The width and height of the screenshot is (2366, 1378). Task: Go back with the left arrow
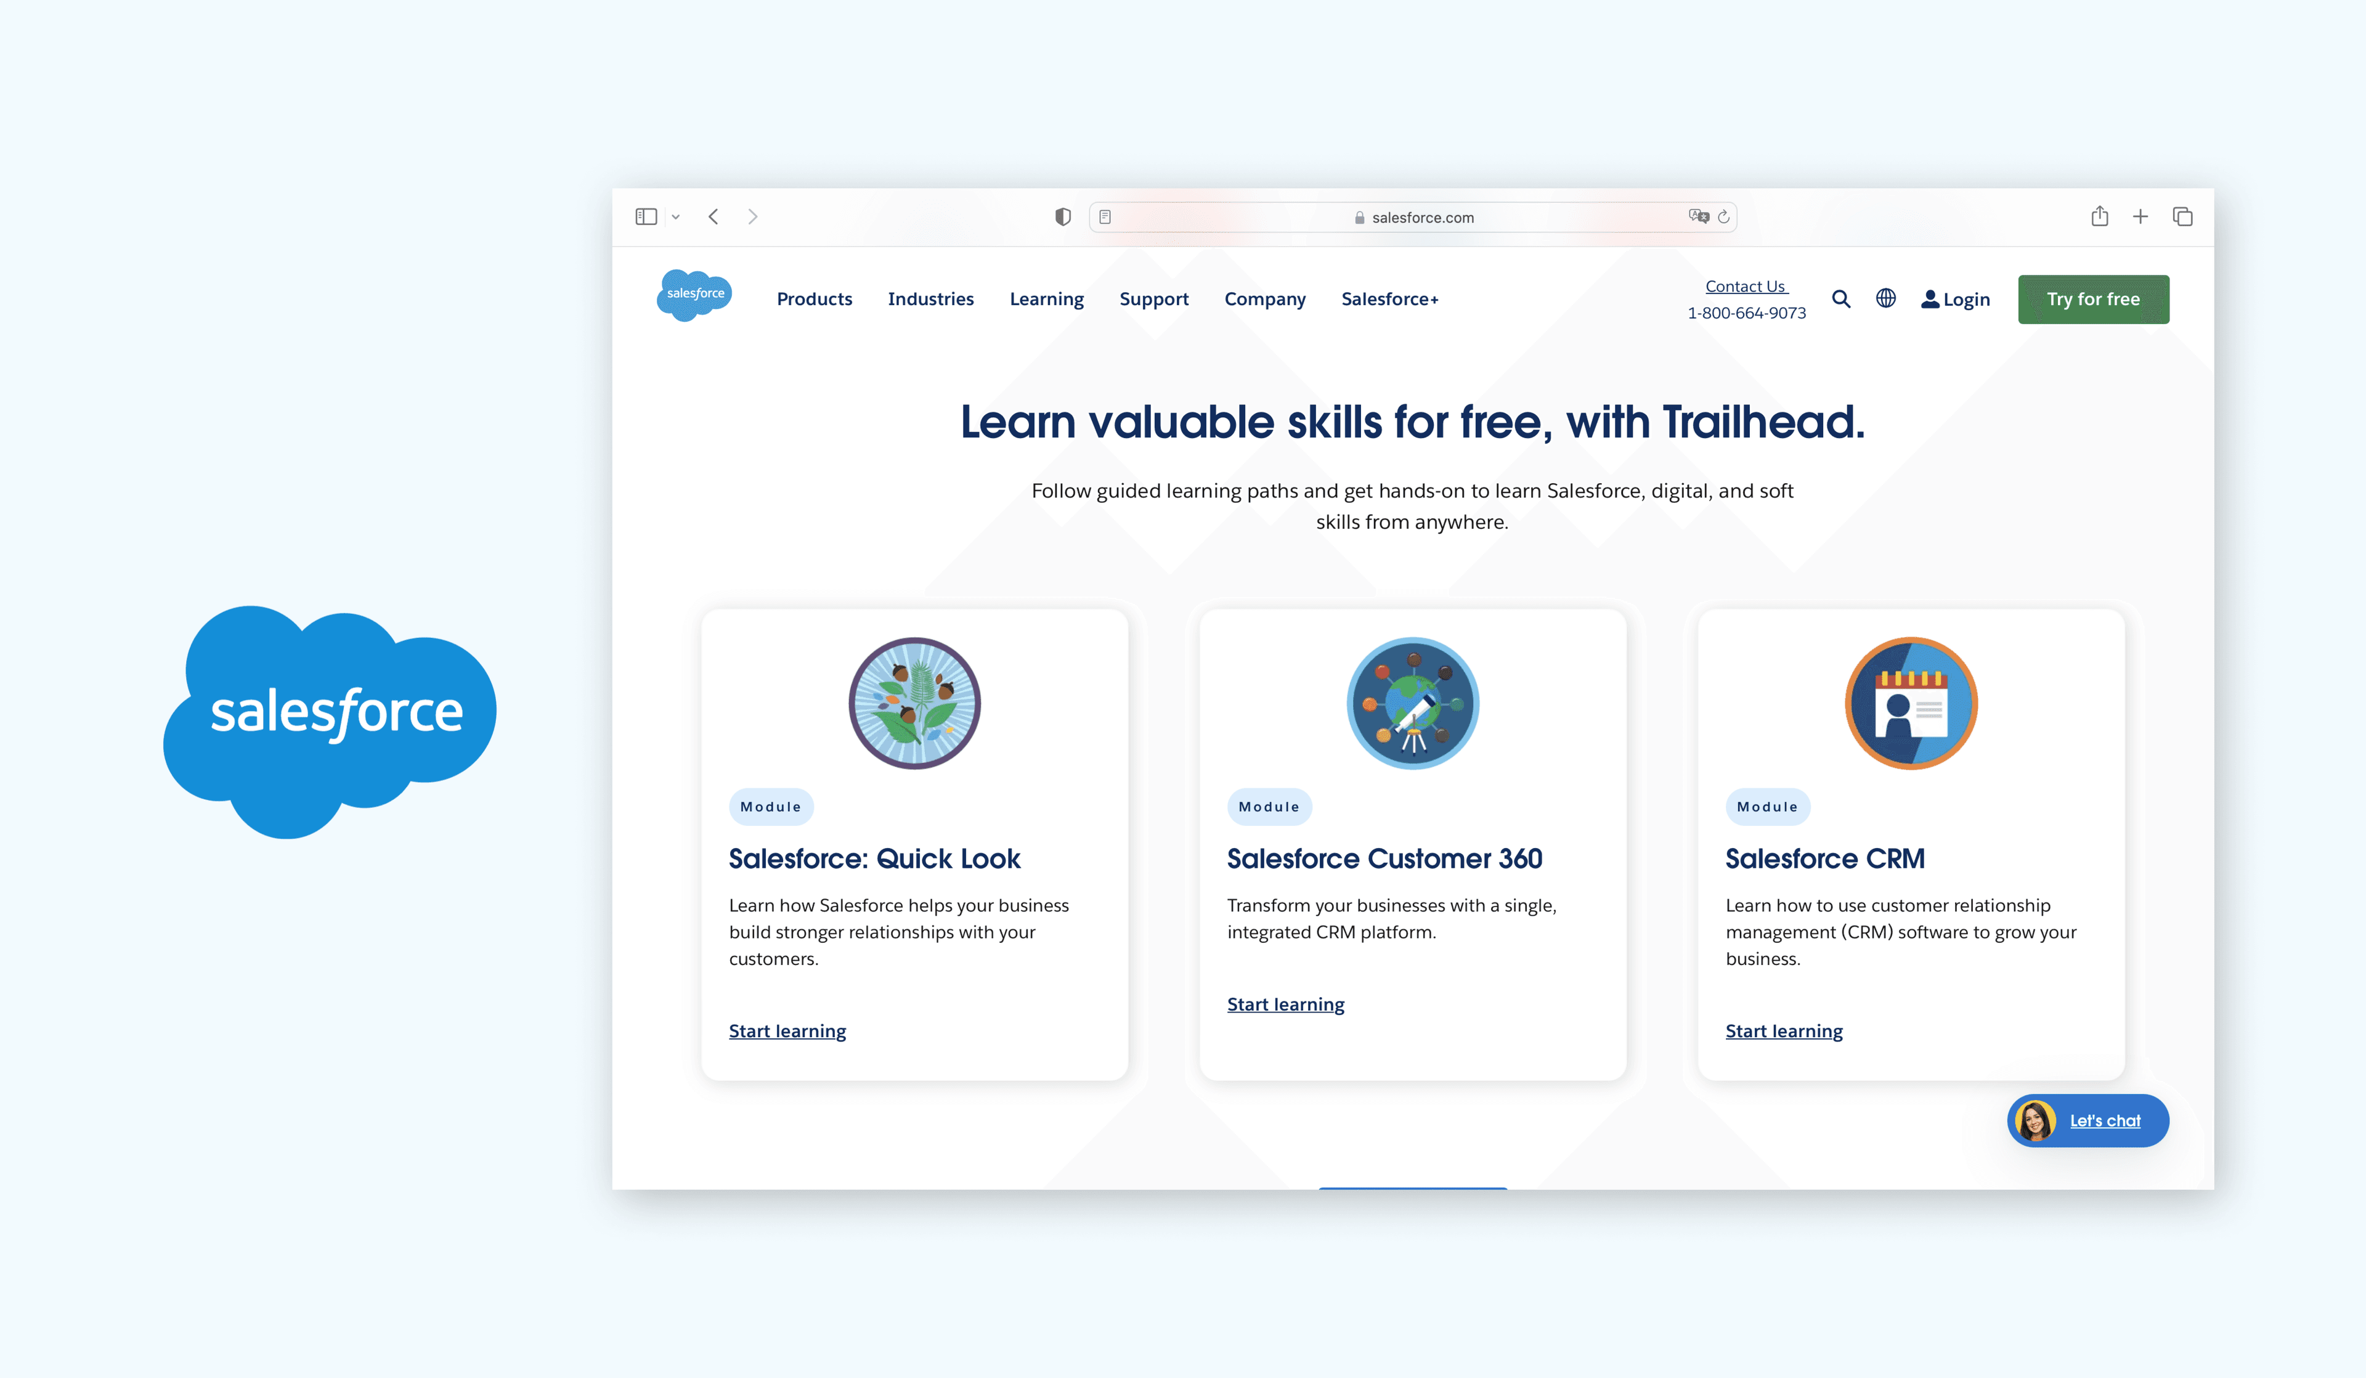tap(713, 217)
